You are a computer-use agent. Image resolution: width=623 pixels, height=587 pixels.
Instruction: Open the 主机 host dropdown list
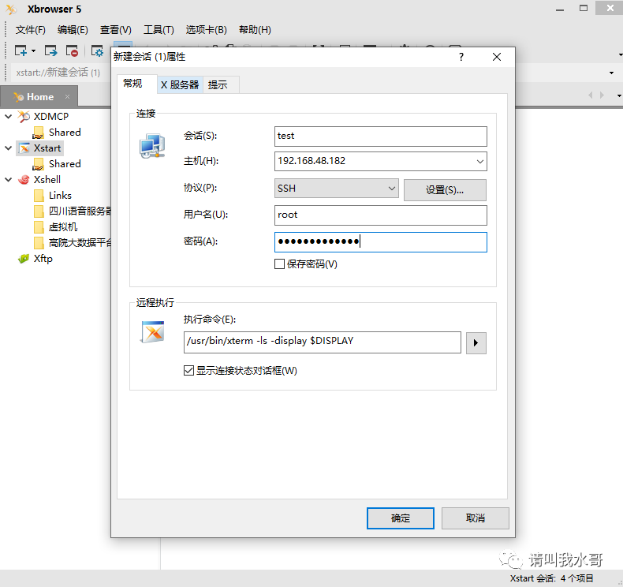480,162
